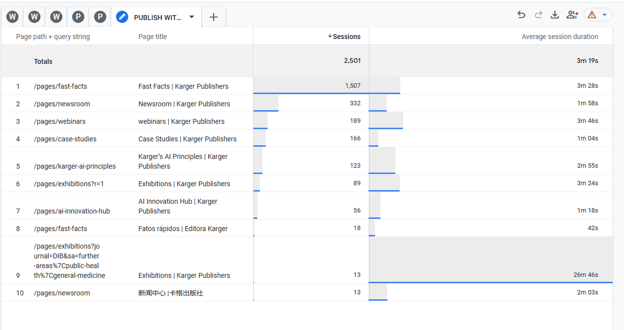Image resolution: width=624 pixels, height=330 pixels.
Task: Click duration value 1m 58s
Action: coord(587,103)
